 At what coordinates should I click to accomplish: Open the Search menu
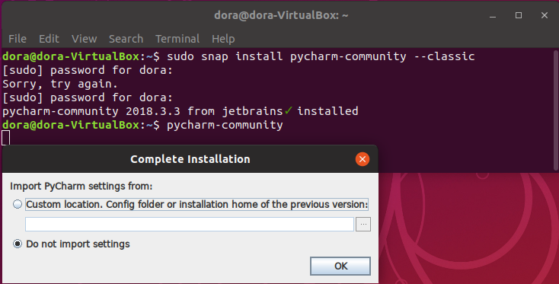coord(126,39)
